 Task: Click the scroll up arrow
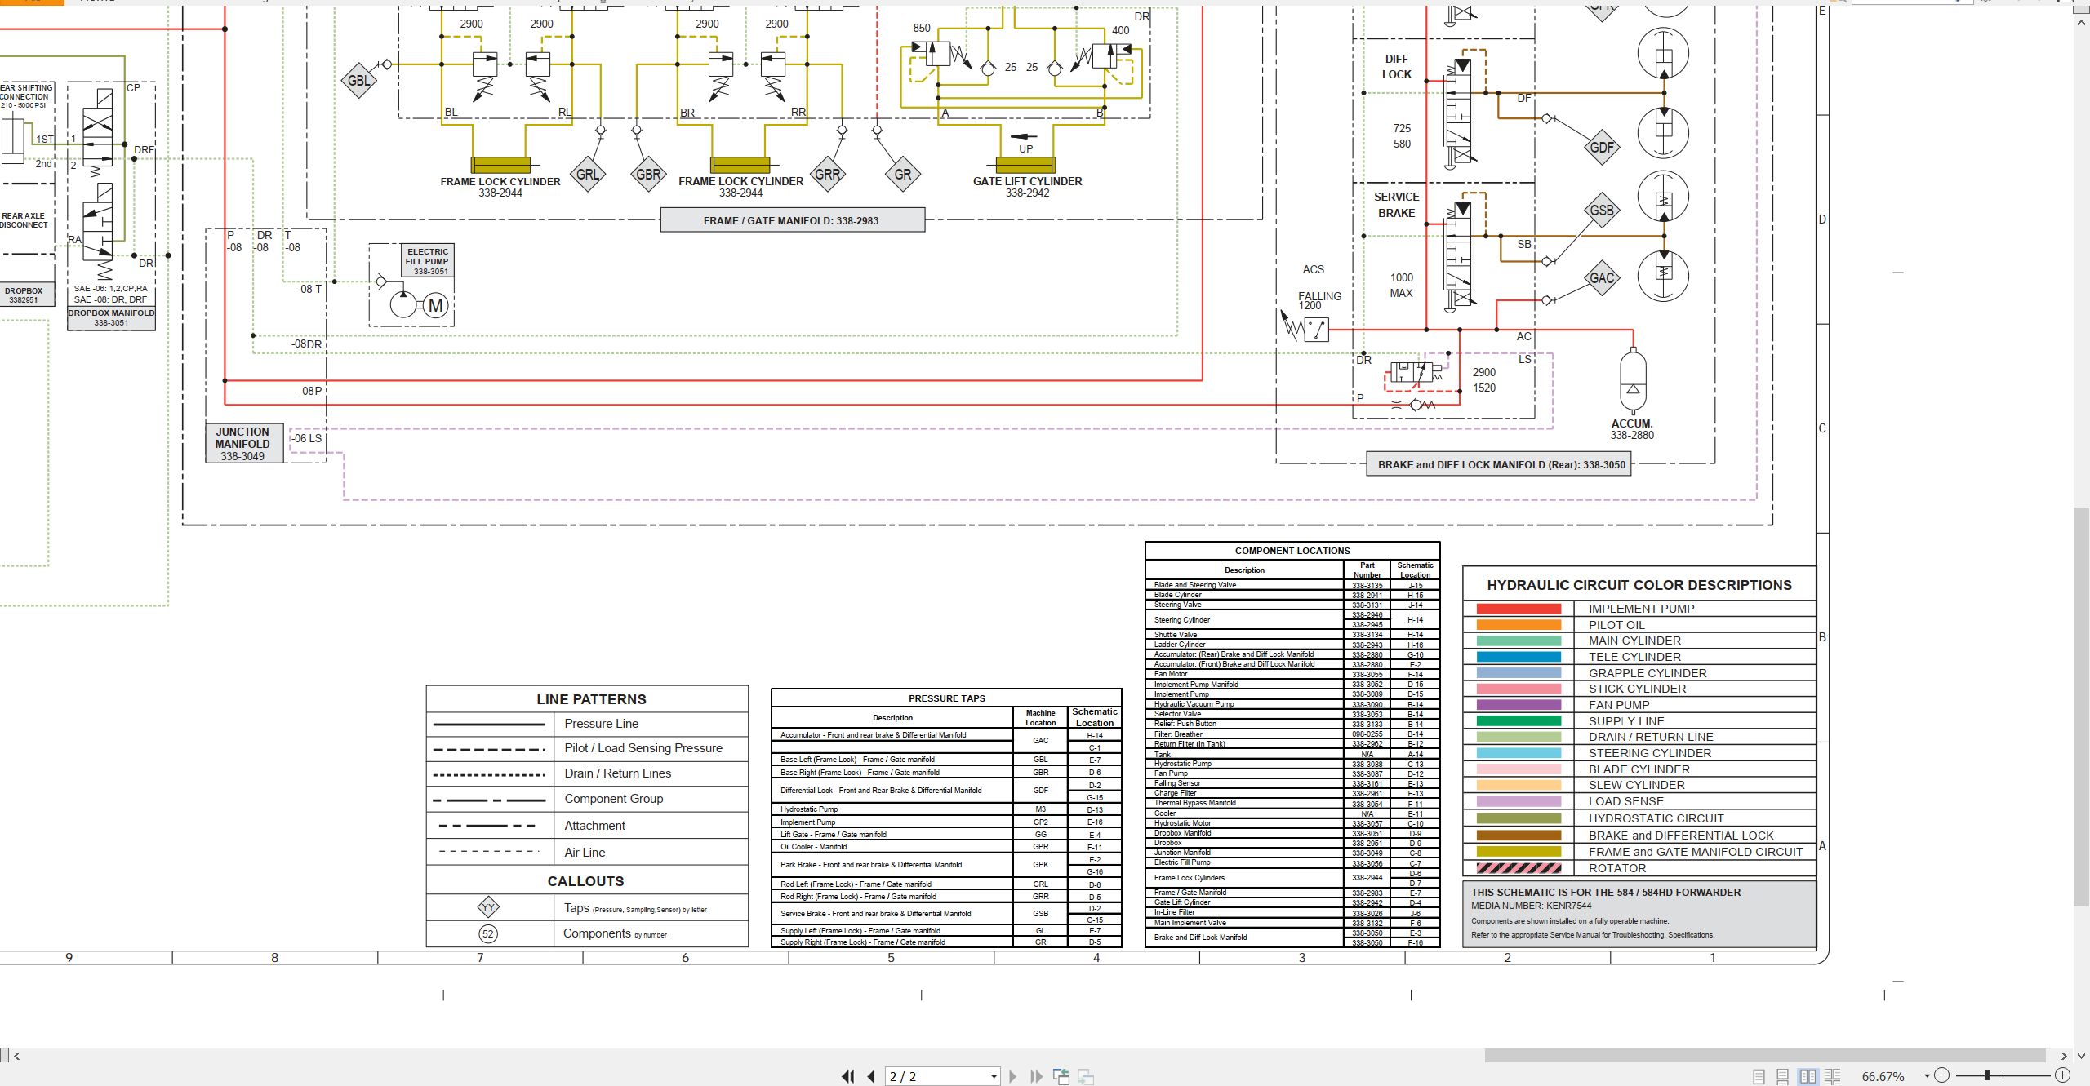pyautogui.click(x=2082, y=23)
